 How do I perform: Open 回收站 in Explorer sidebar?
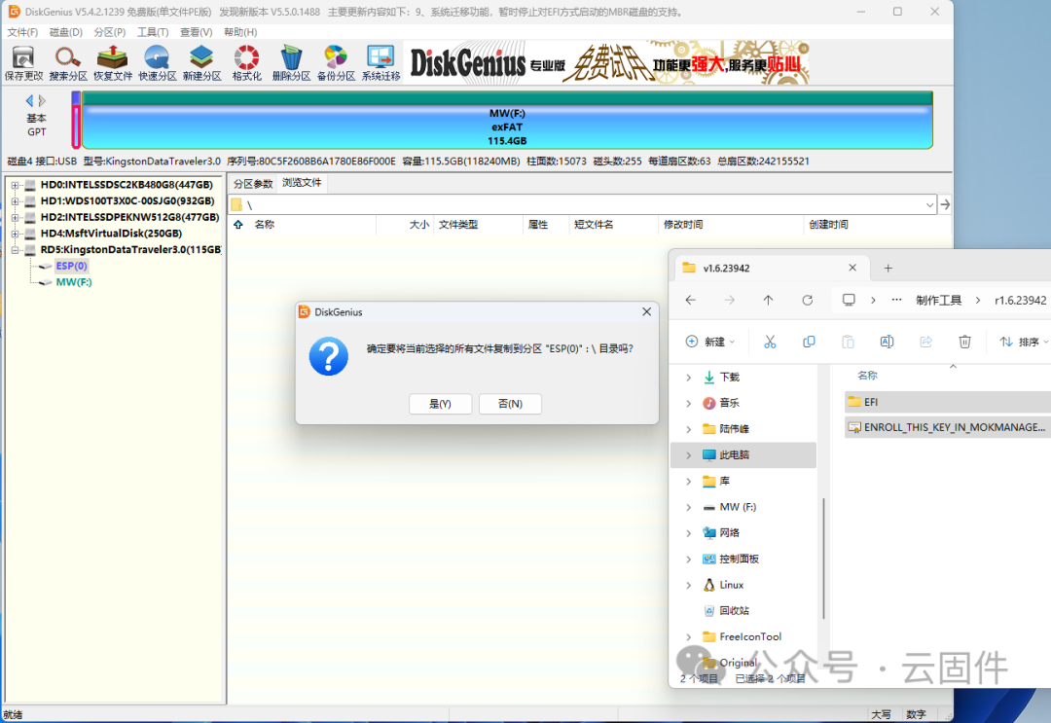tap(726, 611)
